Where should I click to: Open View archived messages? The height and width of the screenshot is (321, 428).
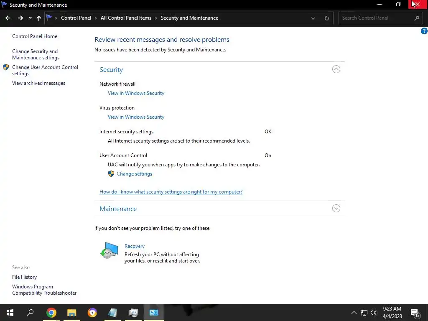tap(38, 83)
